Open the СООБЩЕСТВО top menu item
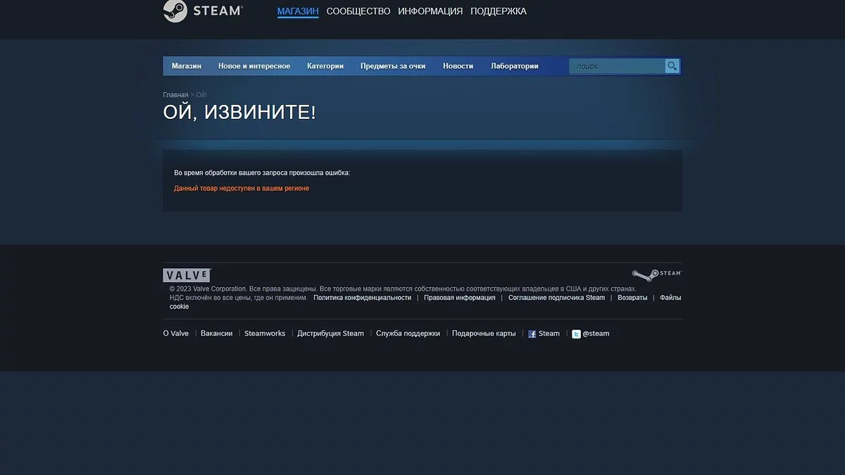845x475 pixels. 358,11
